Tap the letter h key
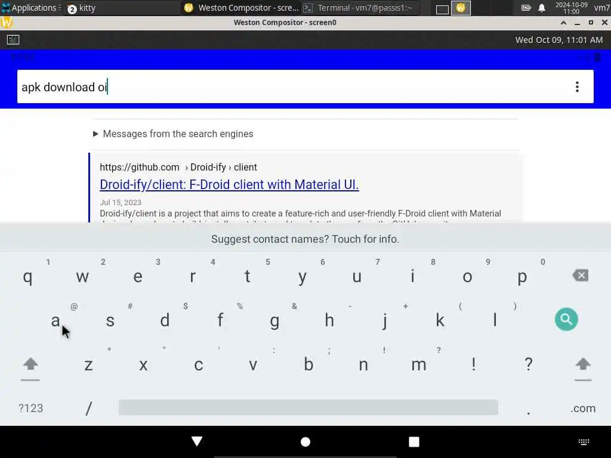 pos(329,320)
